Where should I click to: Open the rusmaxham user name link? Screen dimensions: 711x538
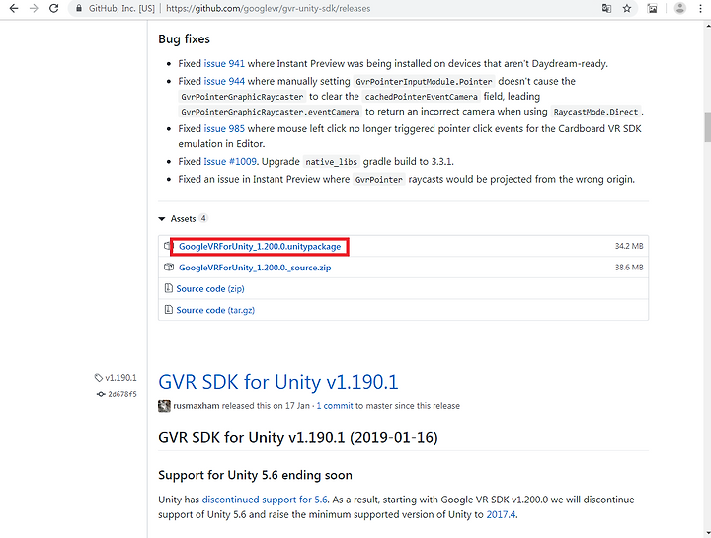(197, 405)
